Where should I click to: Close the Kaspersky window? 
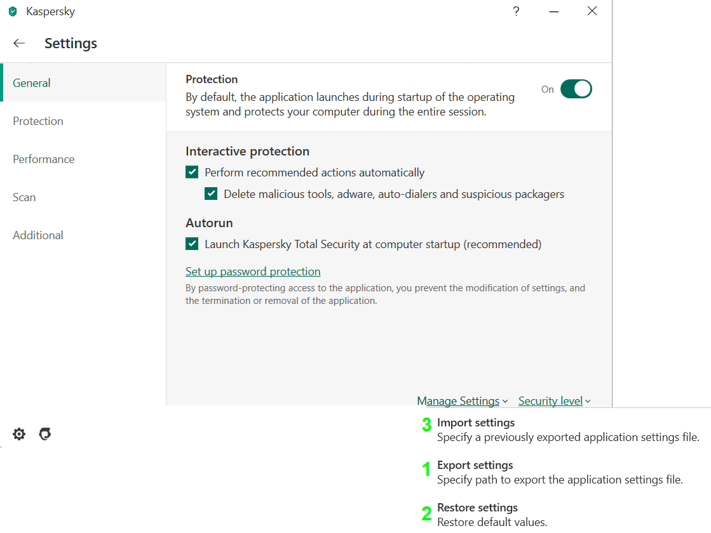click(592, 11)
